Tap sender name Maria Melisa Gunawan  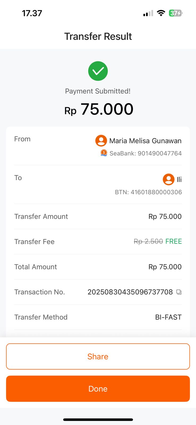point(145,141)
